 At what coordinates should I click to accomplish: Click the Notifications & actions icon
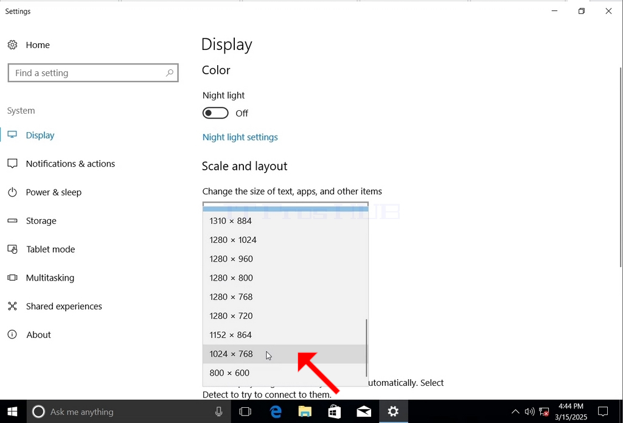tap(12, 164)
